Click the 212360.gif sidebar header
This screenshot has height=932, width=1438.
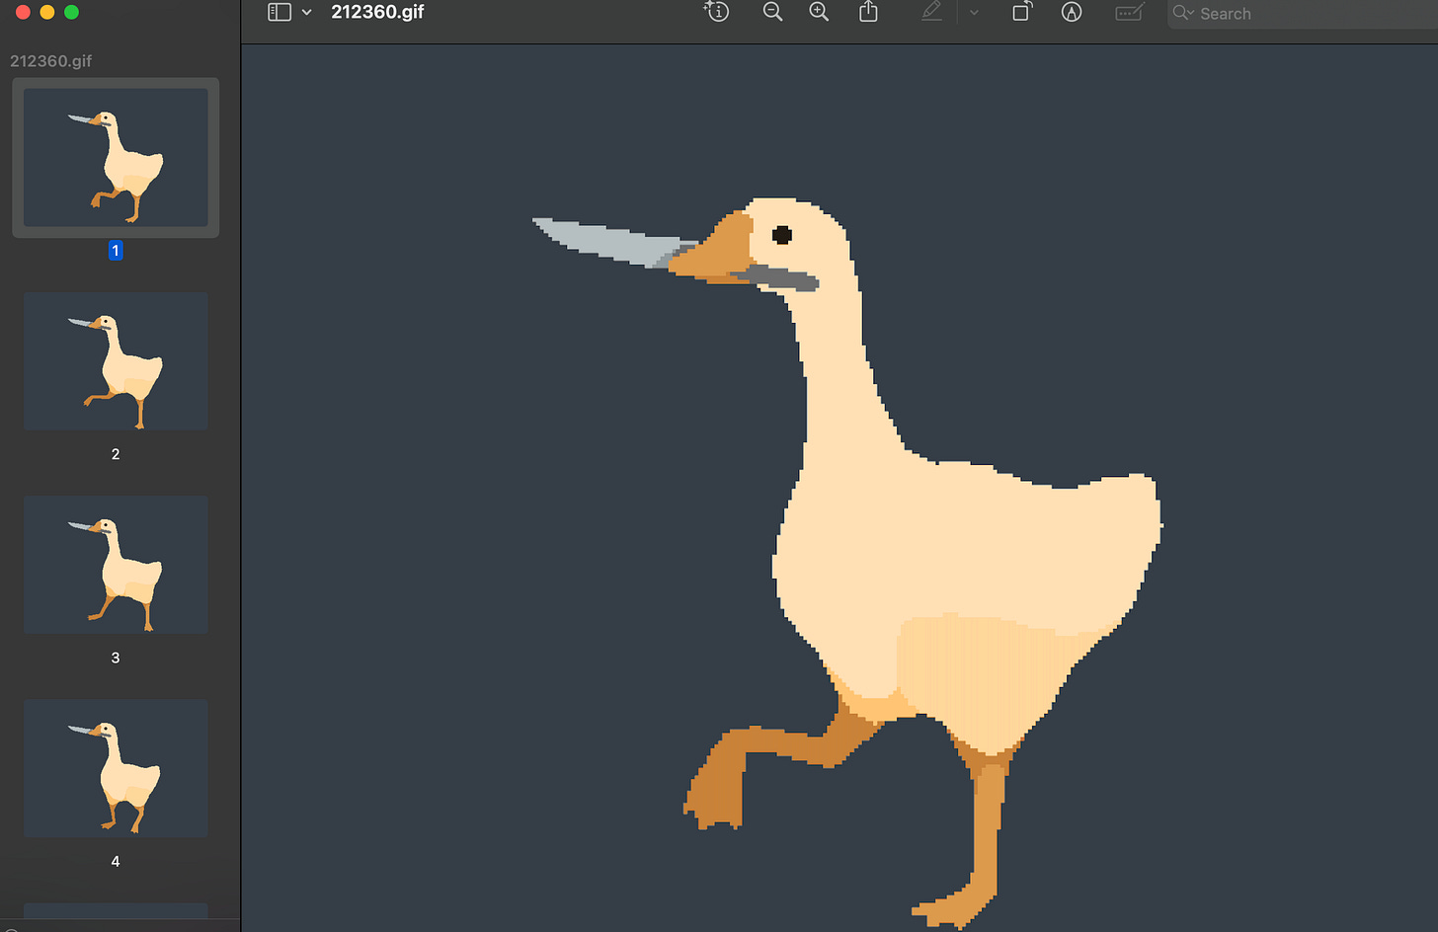point(51,60)
